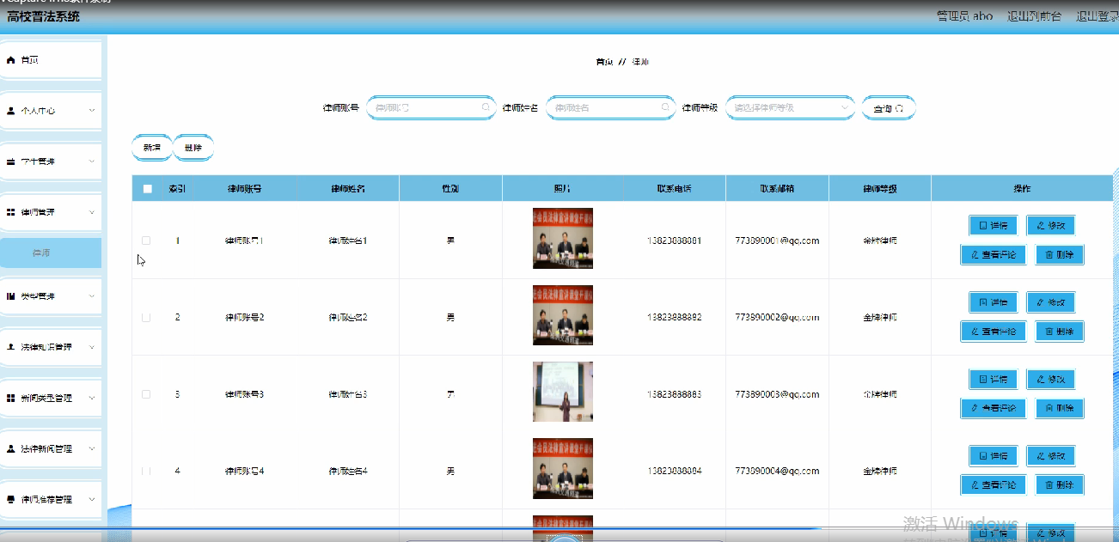
Task: Click the 查询 search button
Action: tap(889, 108)
